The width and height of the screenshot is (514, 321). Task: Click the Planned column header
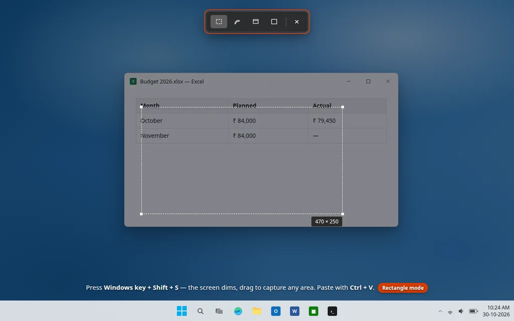click(x=268, y=105)
